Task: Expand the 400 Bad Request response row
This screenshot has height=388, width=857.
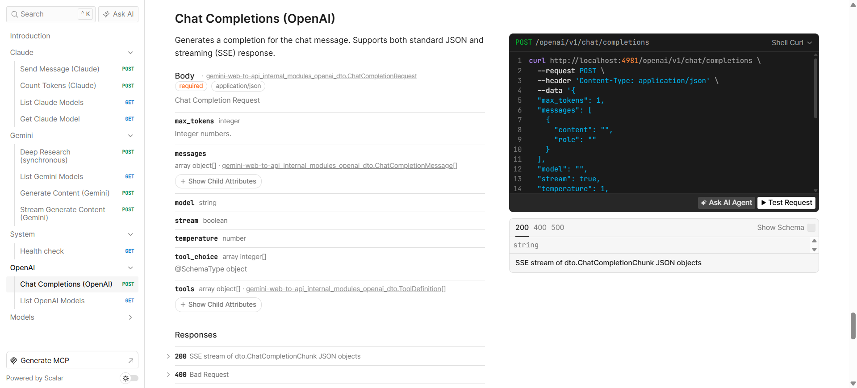Action: pos(330,375)
